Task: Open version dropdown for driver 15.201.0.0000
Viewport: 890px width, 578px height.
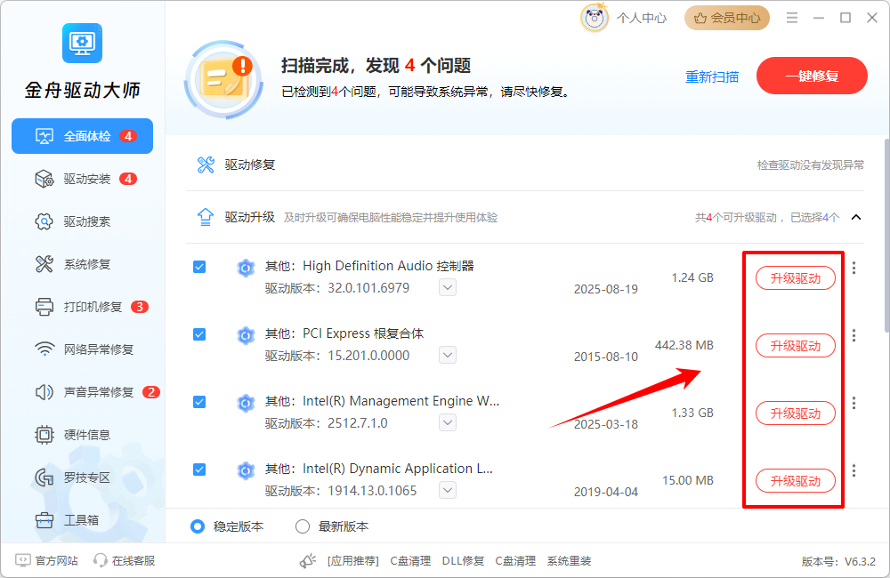Action: tap(448, 355)
